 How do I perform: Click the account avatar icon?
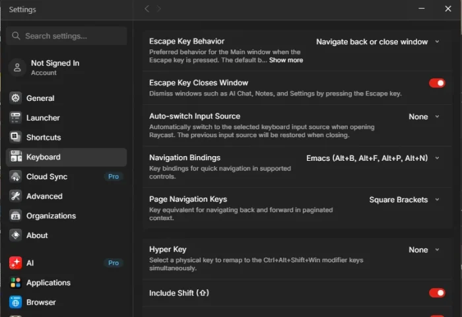click(17, 67)
